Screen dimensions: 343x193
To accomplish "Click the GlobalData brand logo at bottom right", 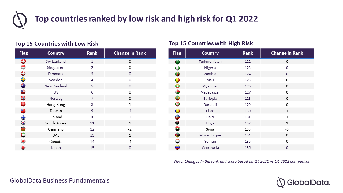I will (x=303, y=183).
